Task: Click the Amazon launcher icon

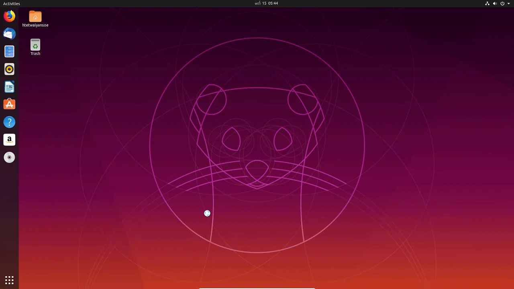Action: coord(9,140)
